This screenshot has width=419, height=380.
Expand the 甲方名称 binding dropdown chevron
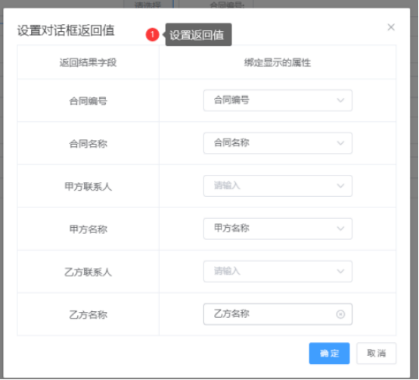(340, 229)
